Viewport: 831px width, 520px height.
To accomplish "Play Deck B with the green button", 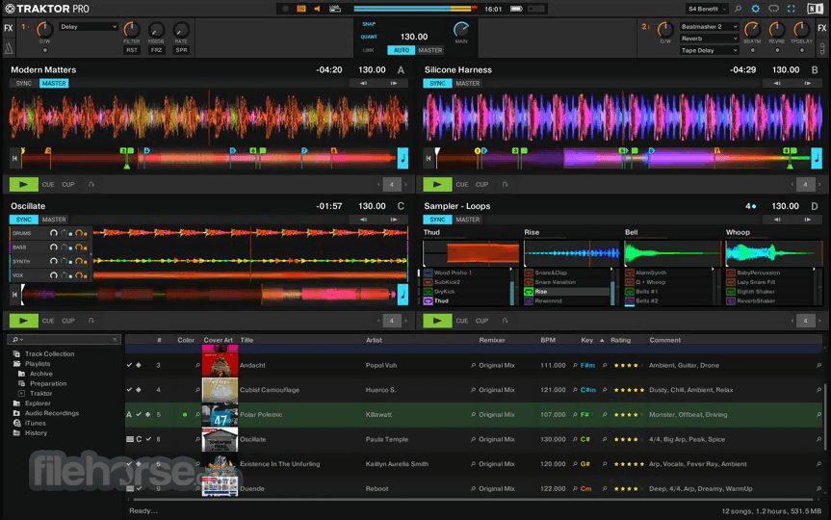I will [x=437, y=185].
